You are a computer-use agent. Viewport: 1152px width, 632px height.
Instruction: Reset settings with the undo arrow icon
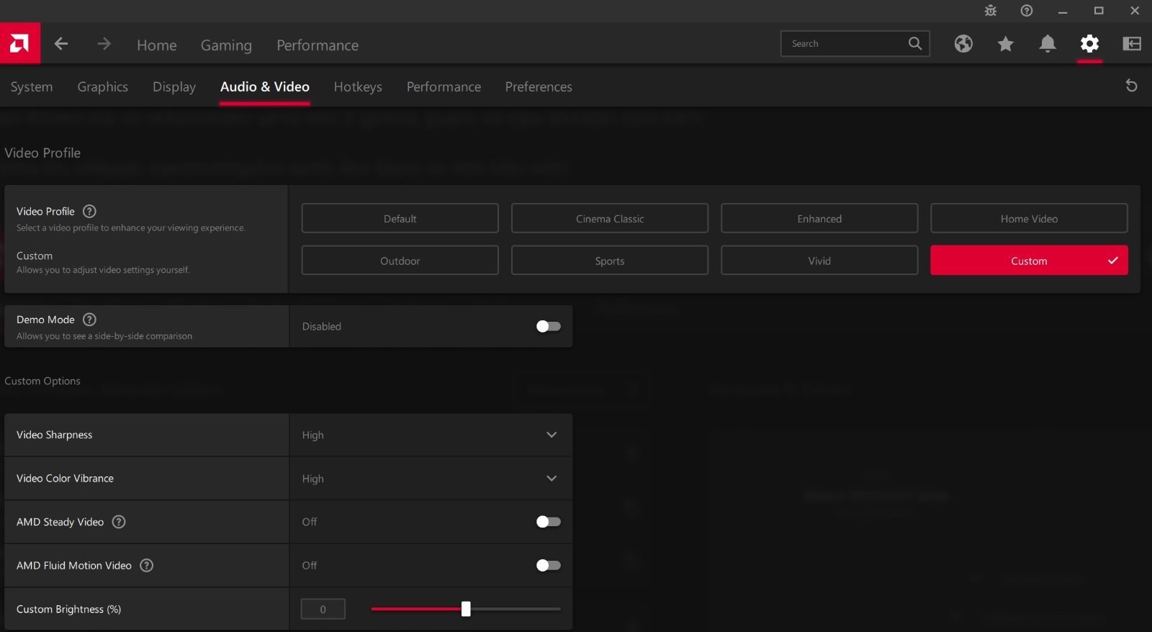tap(1131, 86)
